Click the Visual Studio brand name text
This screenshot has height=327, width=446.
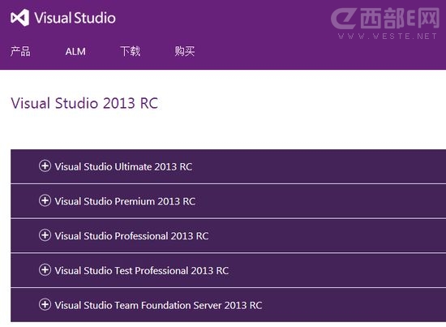[x=75, y=18]
